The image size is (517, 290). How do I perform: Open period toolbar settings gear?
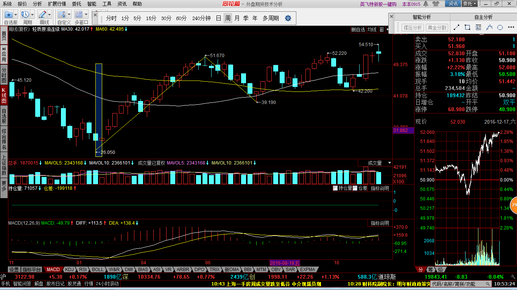(288, 18)
